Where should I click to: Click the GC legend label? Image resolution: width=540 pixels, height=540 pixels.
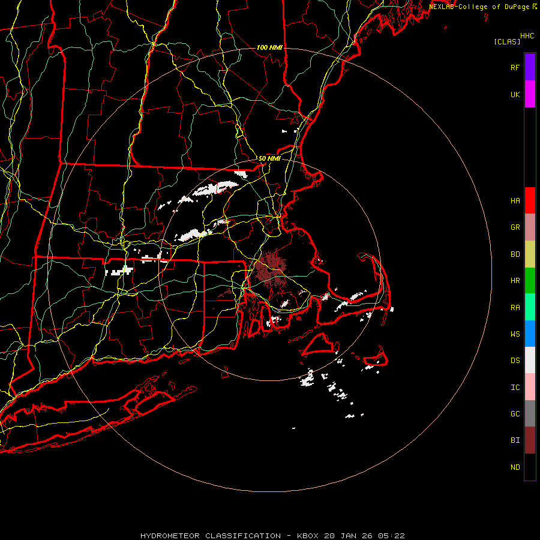pos(515,414)
